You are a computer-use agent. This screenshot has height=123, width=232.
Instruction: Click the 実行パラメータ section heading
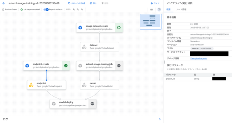point(175,65)
